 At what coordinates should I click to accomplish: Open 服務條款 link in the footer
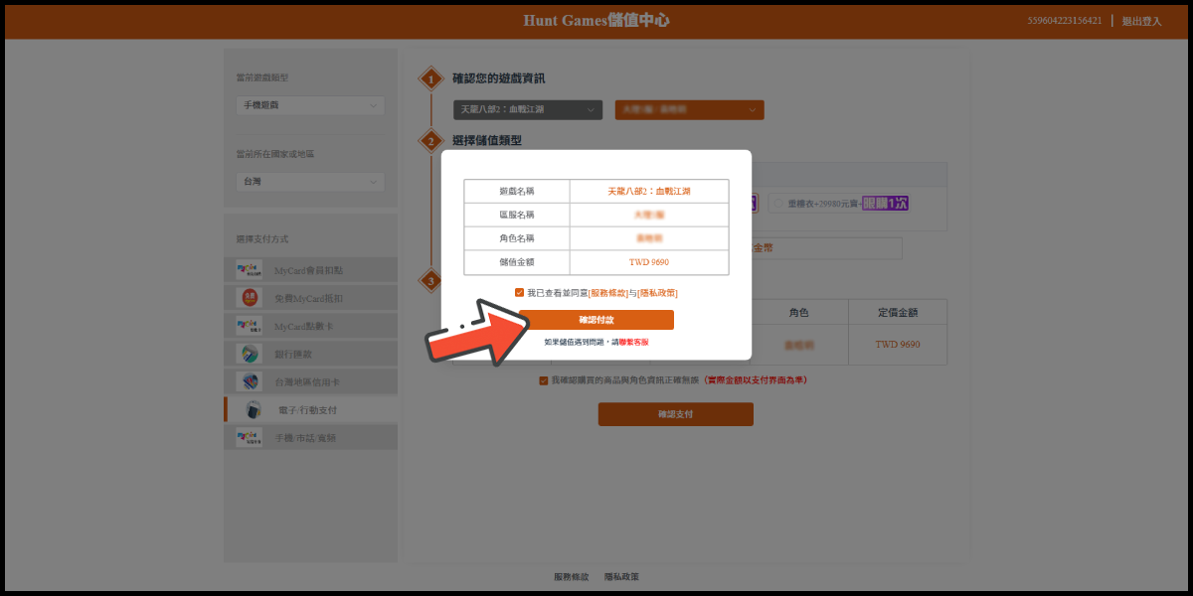coord(571,576)
